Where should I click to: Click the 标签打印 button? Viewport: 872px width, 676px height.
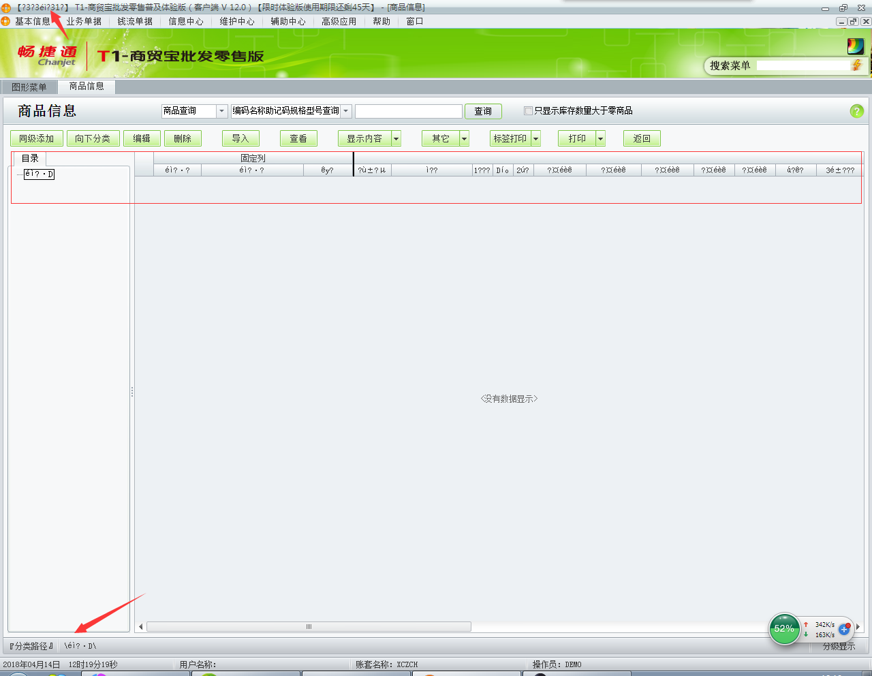(x=510, y=138)
